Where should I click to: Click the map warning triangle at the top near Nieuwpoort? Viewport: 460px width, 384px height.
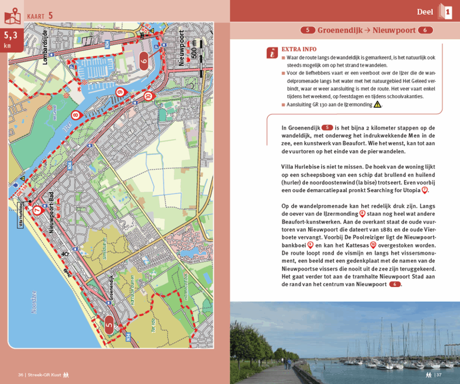coord(152,30)
